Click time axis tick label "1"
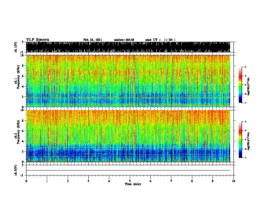 pos(47,181)
